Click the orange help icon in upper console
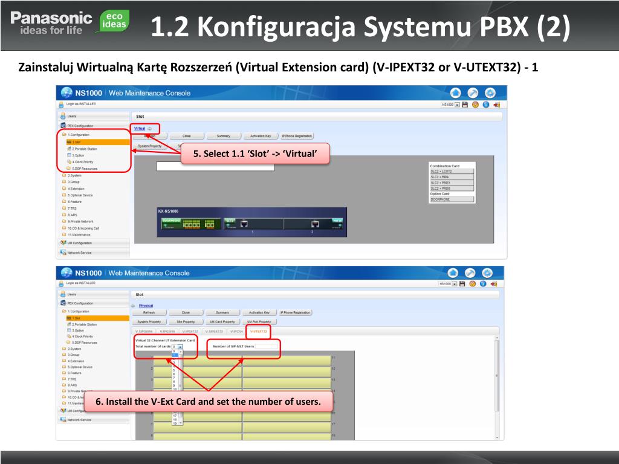The width and height of the screenshot is (619, 464). tap(475, 105)
